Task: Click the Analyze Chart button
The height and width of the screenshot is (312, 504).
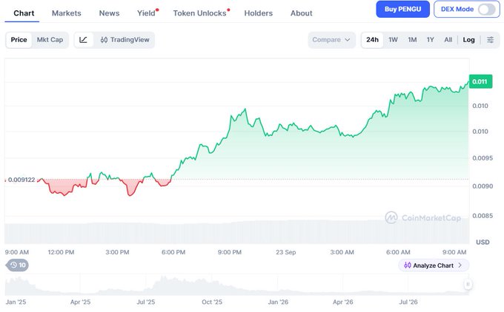Action: tap(434, 265)
